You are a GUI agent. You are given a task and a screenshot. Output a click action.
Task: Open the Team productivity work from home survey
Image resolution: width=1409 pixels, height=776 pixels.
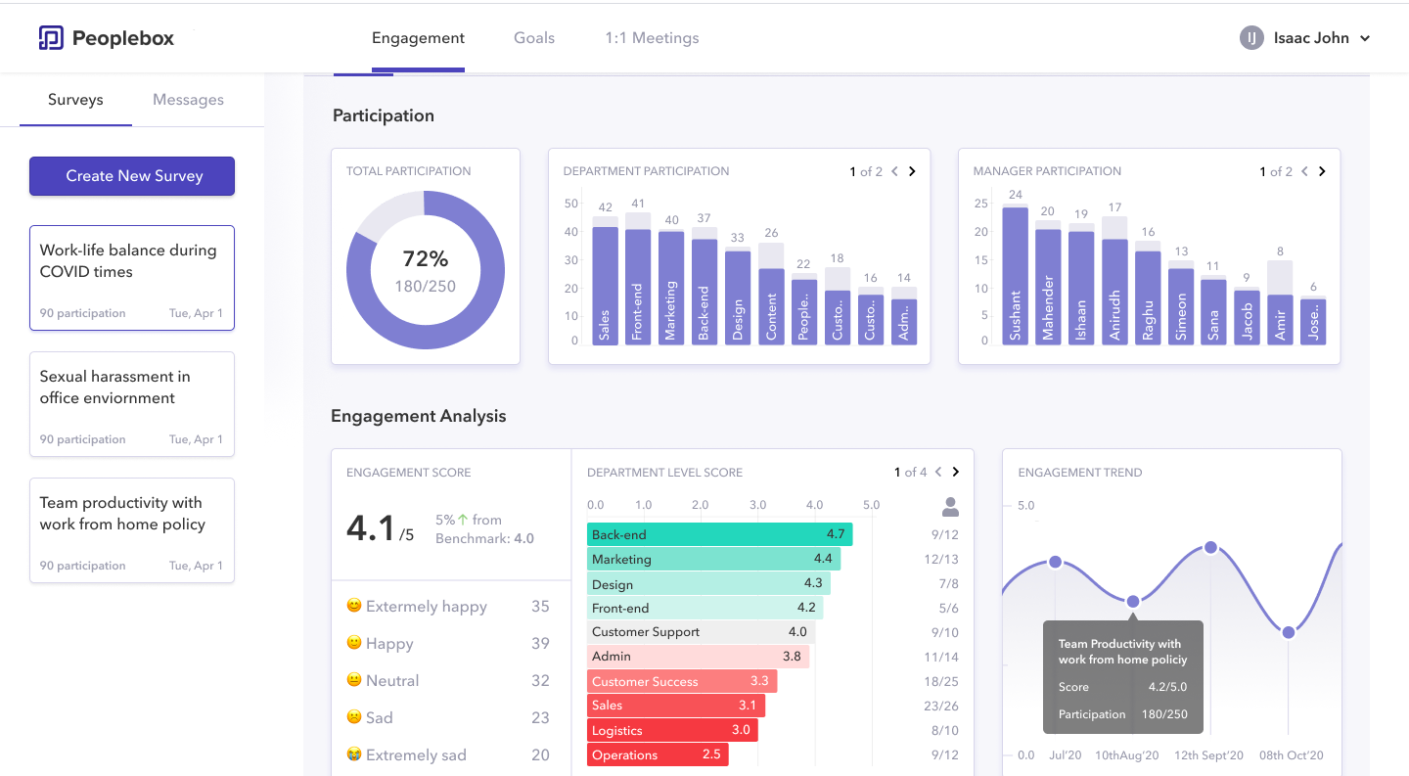click(x=132, y=530)
